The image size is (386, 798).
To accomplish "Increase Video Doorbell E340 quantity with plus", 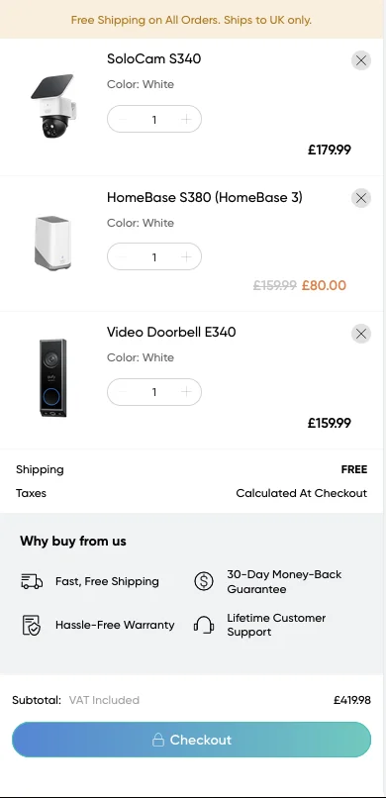I will click(186, 392).
